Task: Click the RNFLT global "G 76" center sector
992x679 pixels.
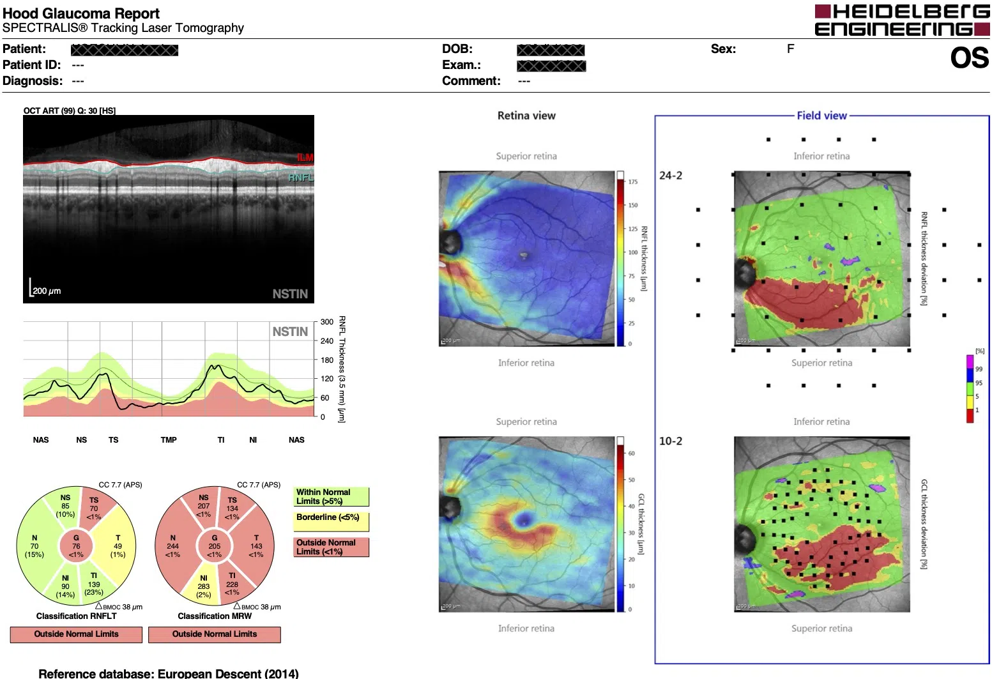Action: point(76,546)
